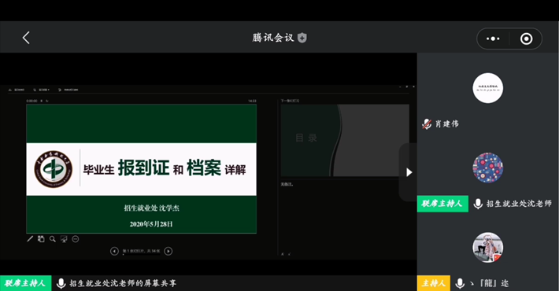The width and height of the screenshot is (559, 291).
Task: Click end slide show in presenter view
Action: pos(68,90)
